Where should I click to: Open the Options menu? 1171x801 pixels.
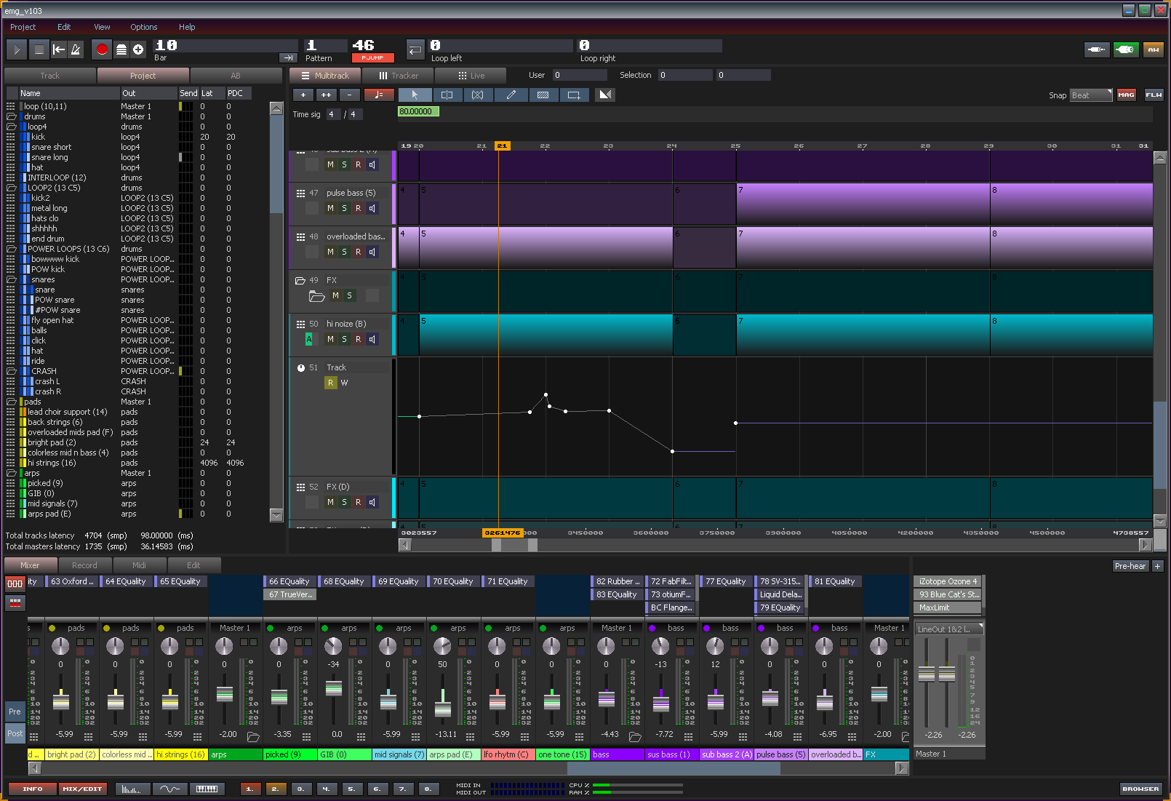[143, 27]
